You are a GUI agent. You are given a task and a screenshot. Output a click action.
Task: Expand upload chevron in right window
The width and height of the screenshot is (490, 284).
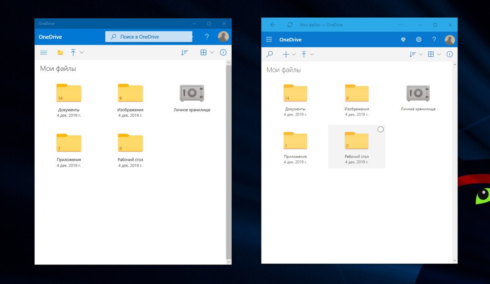[x=312, y=54]
